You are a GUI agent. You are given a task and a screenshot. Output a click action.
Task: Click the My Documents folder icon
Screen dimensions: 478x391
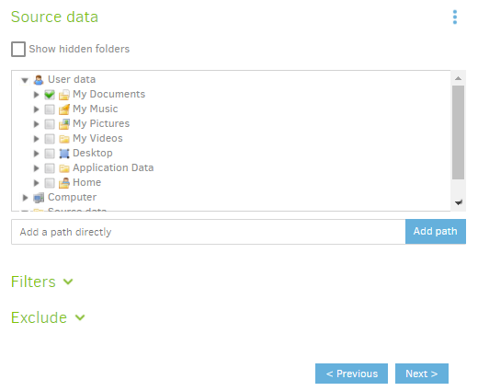[x=64, y=95]
